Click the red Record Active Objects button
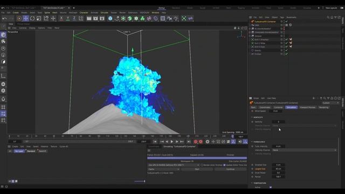Viewport: 345px width, 194px height. pos(195,142)
